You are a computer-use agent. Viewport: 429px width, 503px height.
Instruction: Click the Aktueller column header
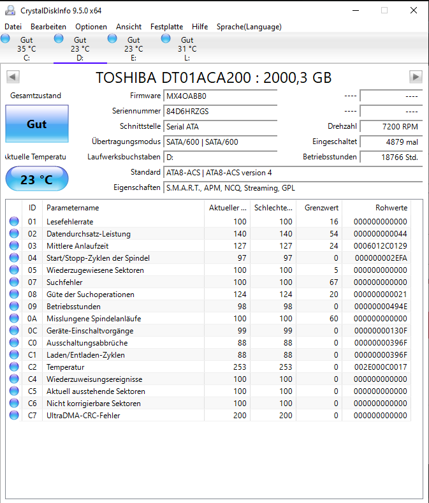(227, 208)
